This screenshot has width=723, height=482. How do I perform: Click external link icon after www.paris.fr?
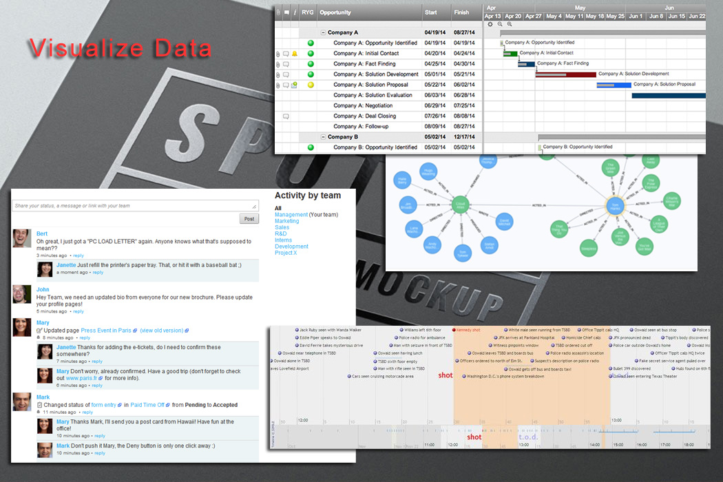coord(101,378)
